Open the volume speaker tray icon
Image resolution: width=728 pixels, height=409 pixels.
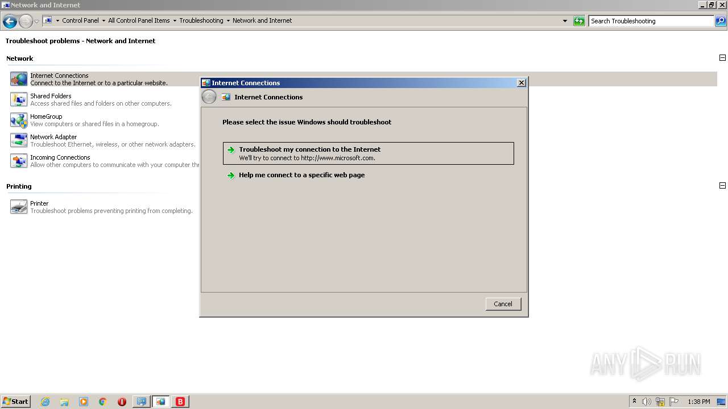coord(647,402)
